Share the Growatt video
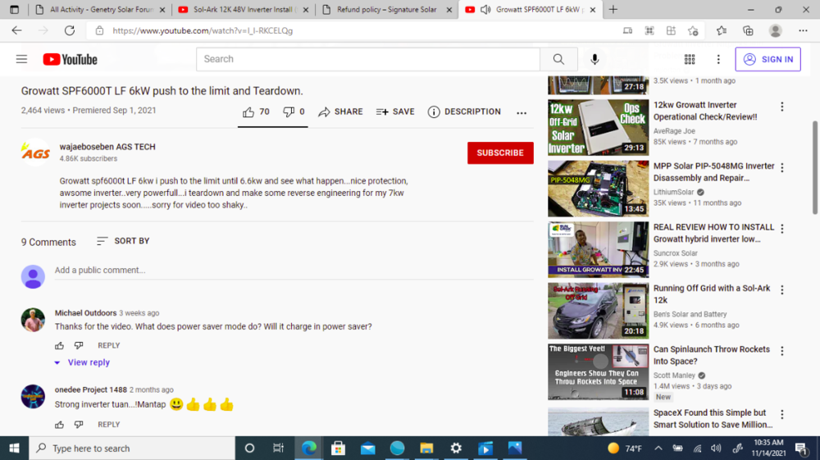 click(x=340, y=112)
